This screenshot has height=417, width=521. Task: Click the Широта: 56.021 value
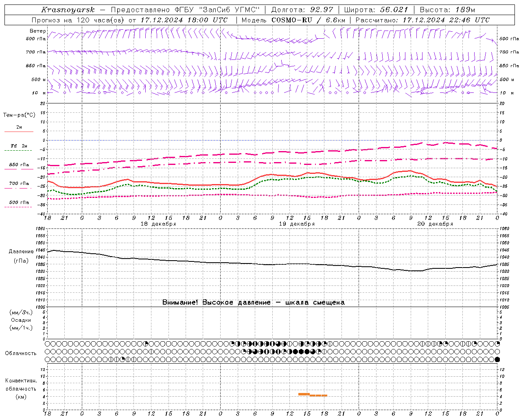coord(376,10)
